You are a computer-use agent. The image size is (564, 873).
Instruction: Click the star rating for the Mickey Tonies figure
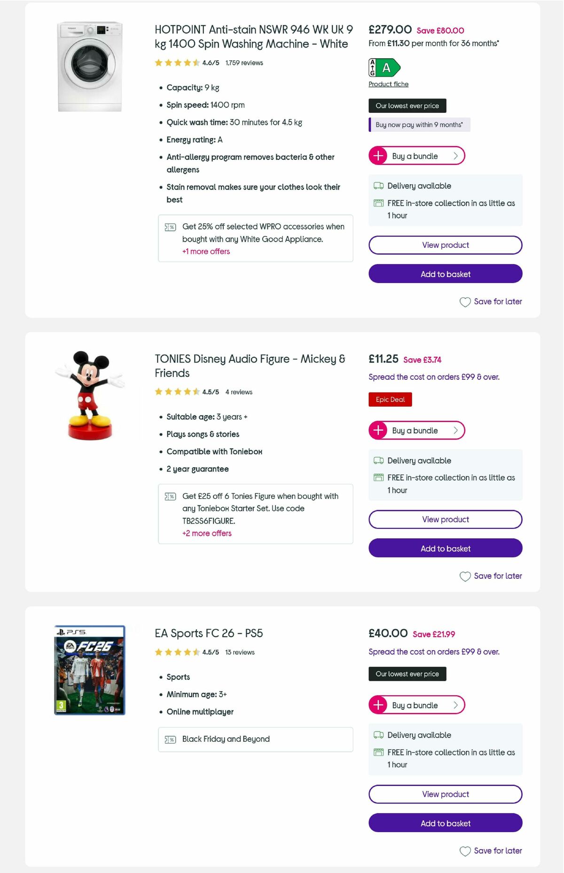click(177, 391)
